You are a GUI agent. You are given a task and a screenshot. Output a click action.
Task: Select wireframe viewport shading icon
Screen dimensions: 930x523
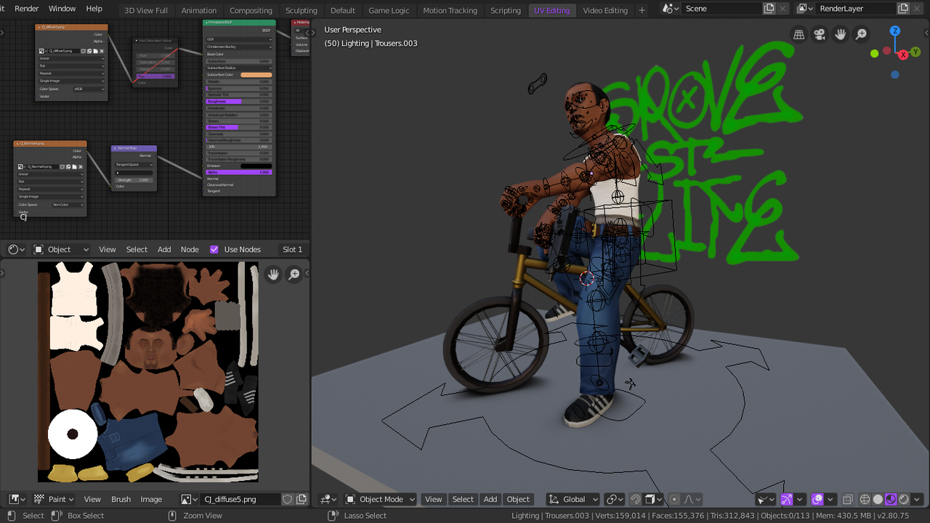(x=865, y=499)
